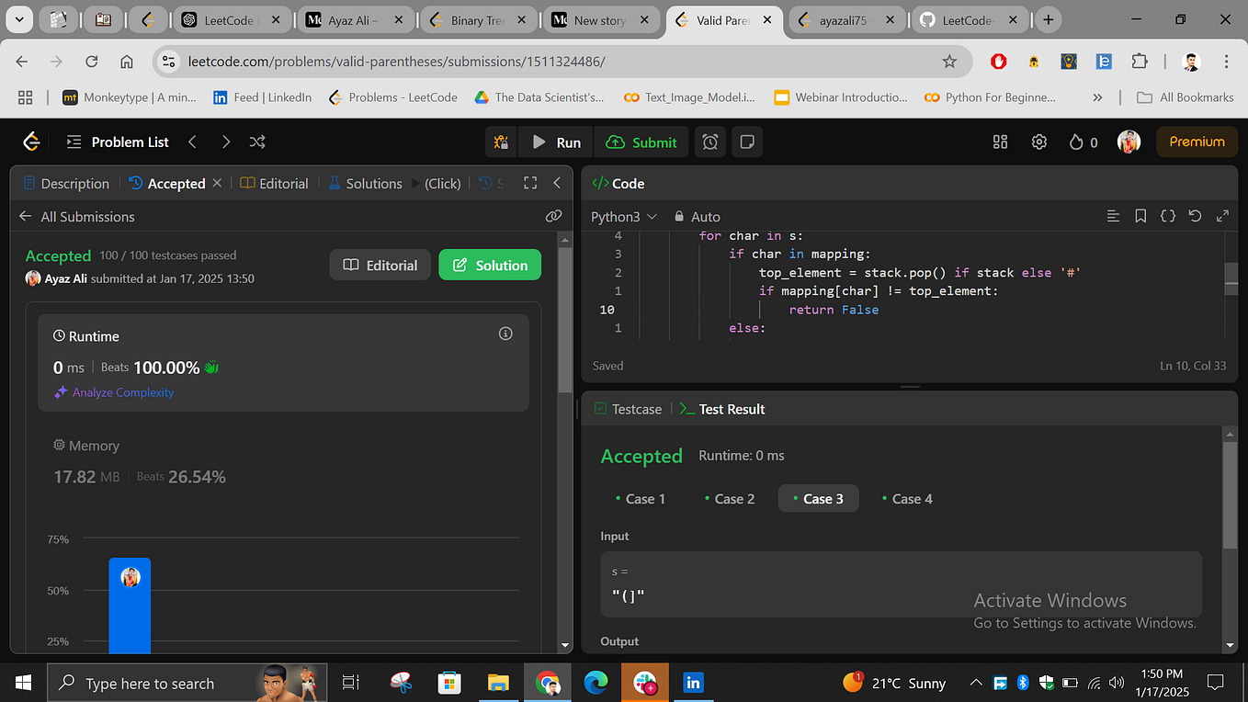Expand hidden bookmarks with the chevron

[x=1097, y=96]
